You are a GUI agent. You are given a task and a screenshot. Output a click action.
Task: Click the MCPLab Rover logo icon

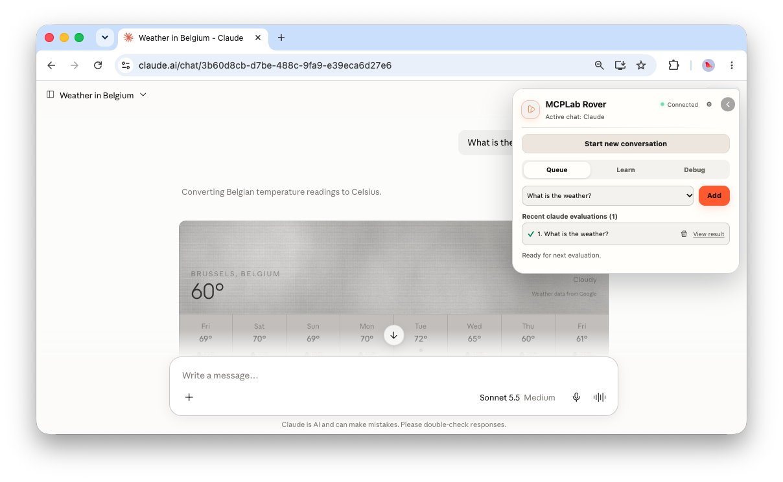coord(531,109)
